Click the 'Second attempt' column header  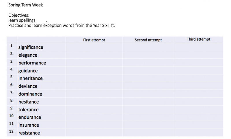coord(148,40)
